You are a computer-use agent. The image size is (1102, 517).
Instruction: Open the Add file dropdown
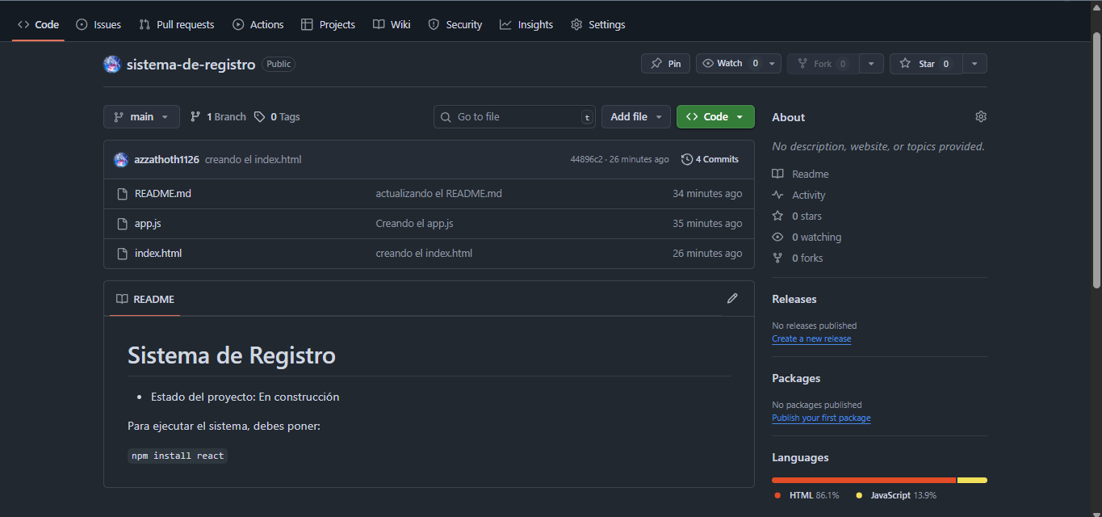point(636,116)
